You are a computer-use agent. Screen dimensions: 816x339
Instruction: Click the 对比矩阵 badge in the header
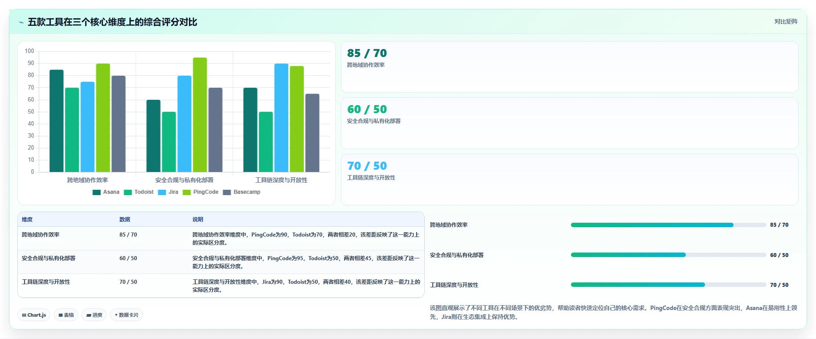click(786, 21)
